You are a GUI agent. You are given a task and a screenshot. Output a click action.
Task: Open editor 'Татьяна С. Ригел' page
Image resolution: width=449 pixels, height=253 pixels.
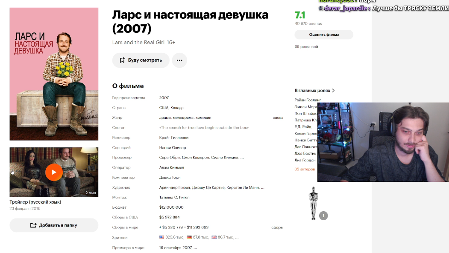click(x=174, y=197)
